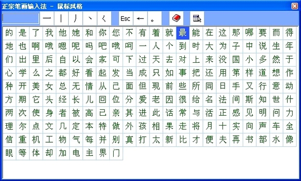Click the vertical stroke 丨 button
Screen dimensions: 301x181
point(61,19)
